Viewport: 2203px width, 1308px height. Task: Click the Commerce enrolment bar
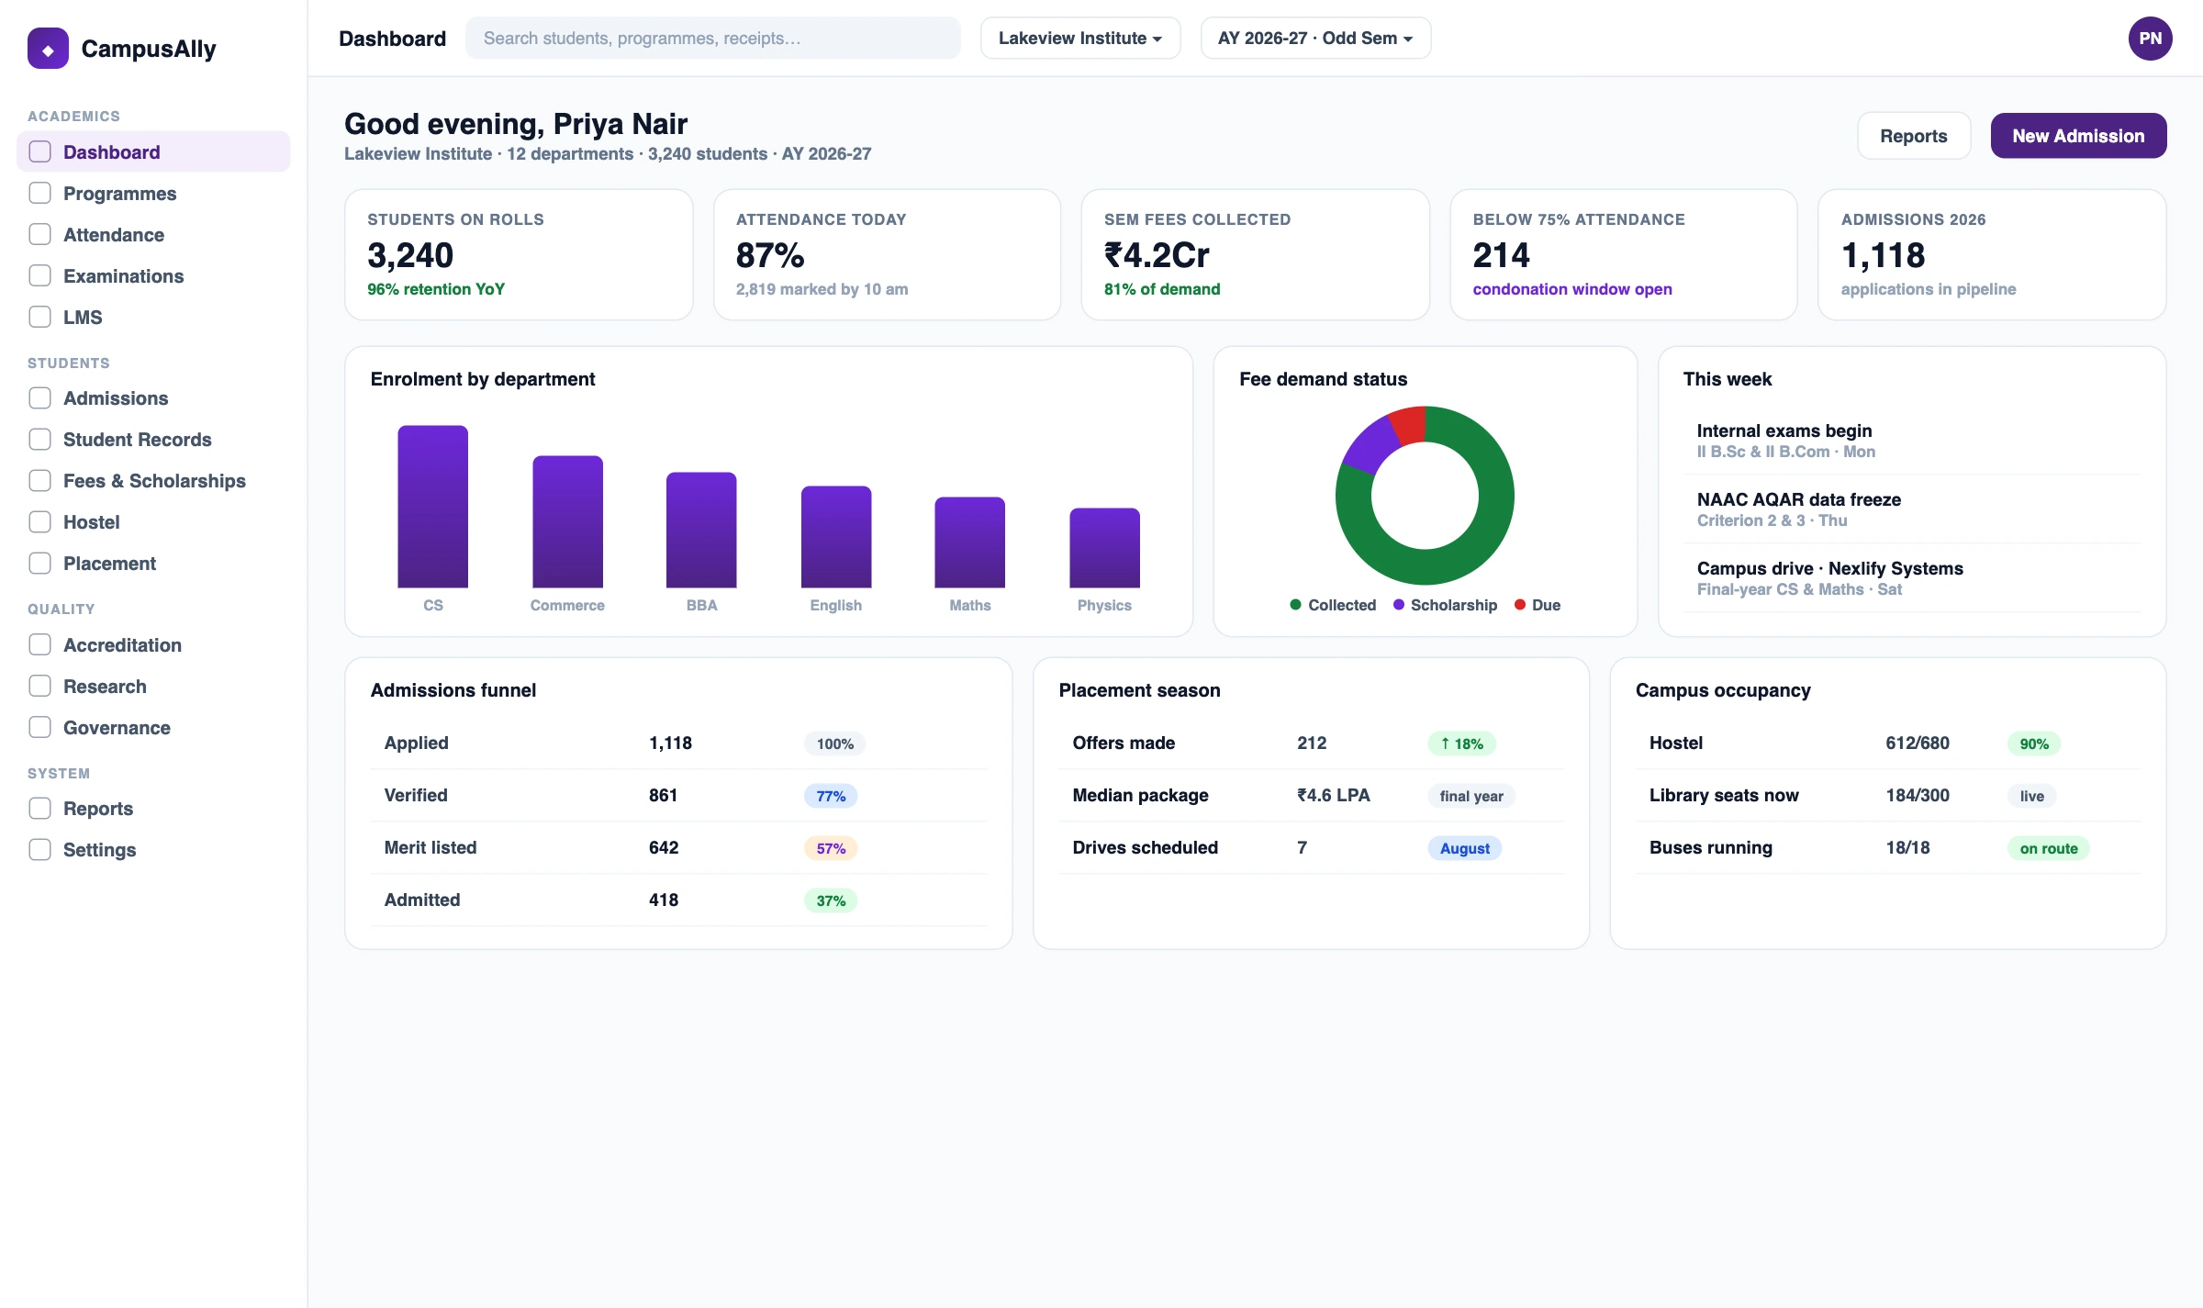[567, 521]
